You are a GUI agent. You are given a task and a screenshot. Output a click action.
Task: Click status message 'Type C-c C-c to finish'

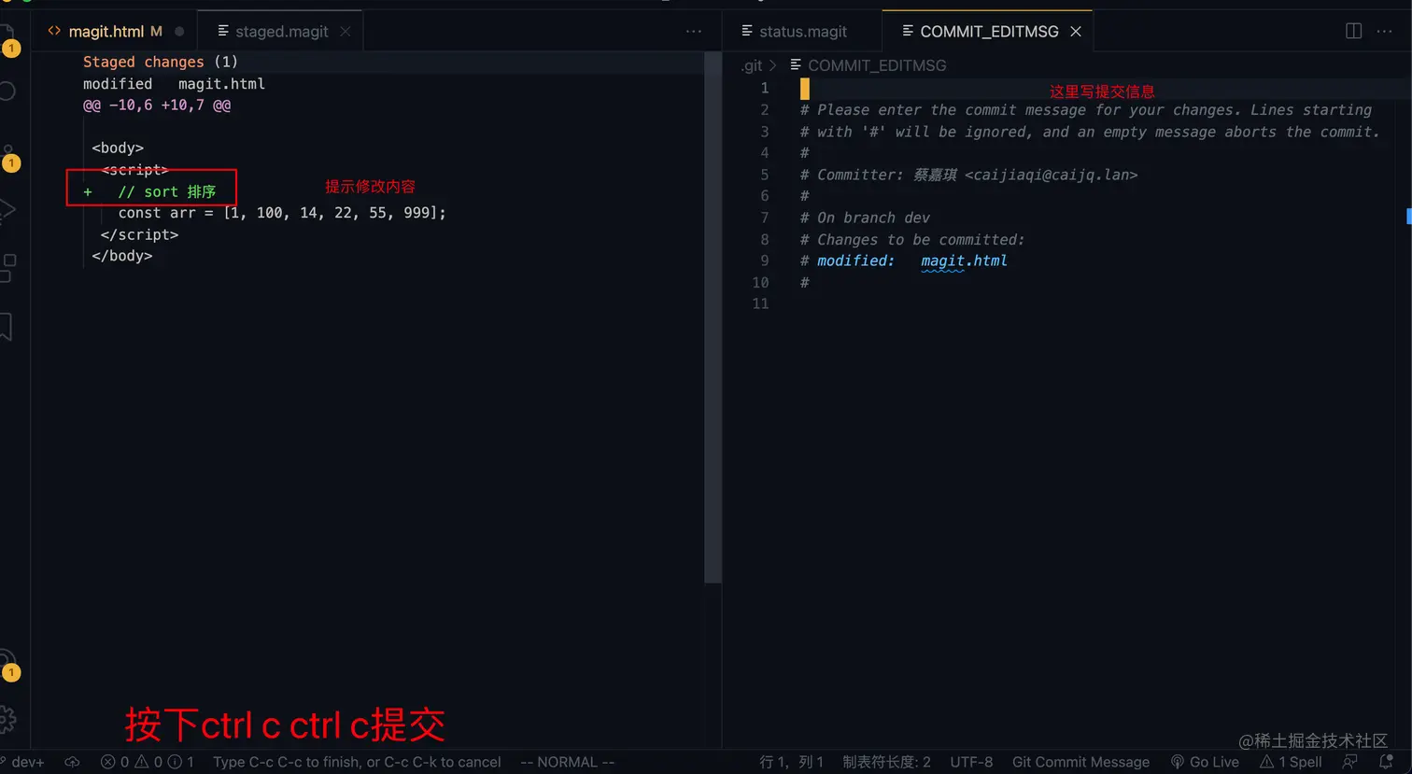point(357,762)
